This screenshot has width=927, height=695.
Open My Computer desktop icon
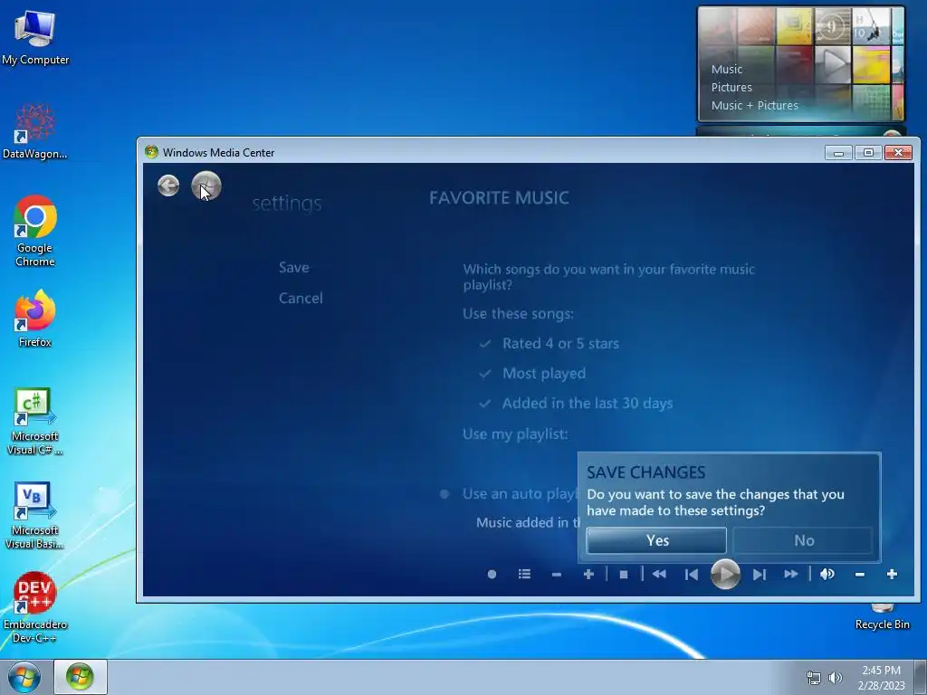click(x=35, y=38)
